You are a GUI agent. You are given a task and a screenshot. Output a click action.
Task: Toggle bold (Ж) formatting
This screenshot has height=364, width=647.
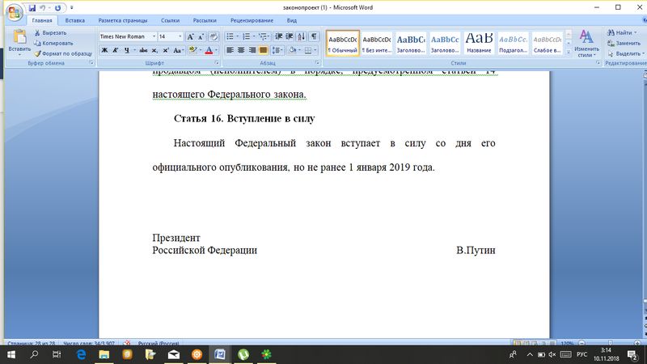[104, 50]
